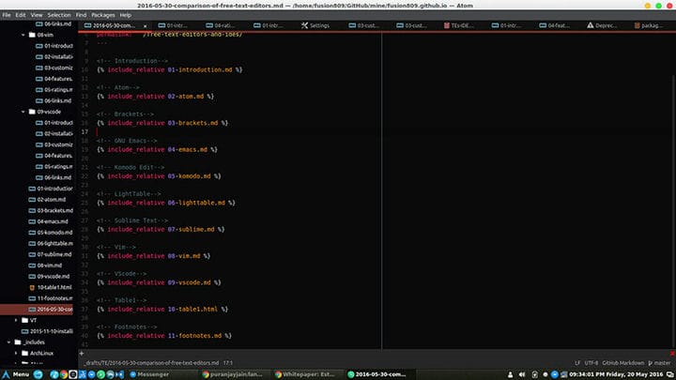Click the VT folder icon
The image size is (676, 380).
pyautogui.click(x=25, y=320)
